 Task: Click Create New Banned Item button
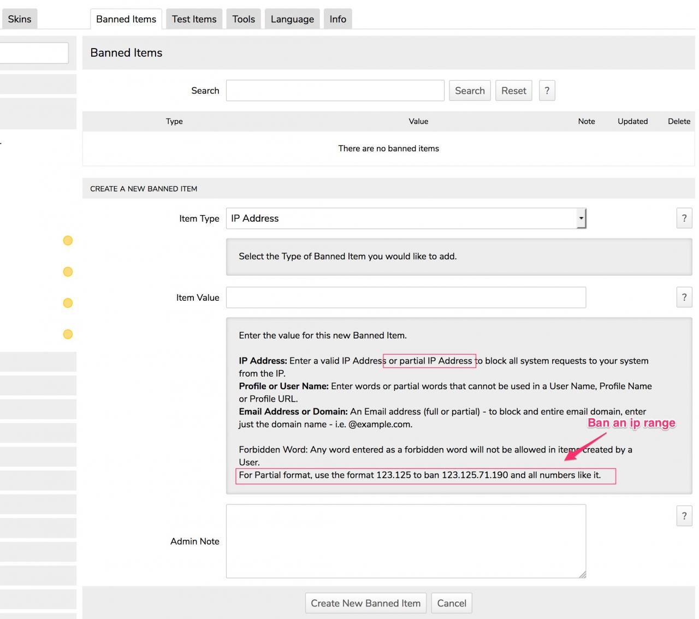point(365,603)
